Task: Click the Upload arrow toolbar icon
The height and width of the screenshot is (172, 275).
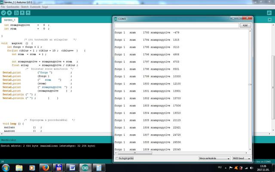Action: [9, 13]
